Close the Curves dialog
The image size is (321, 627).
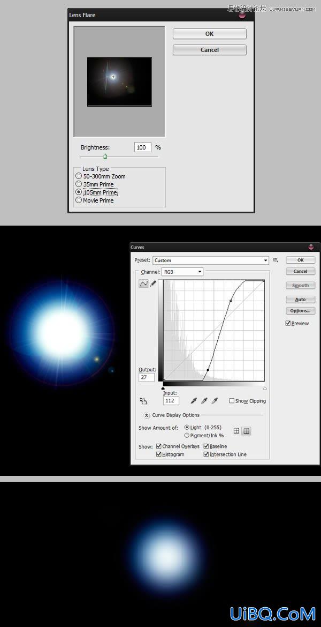[311, 247]
